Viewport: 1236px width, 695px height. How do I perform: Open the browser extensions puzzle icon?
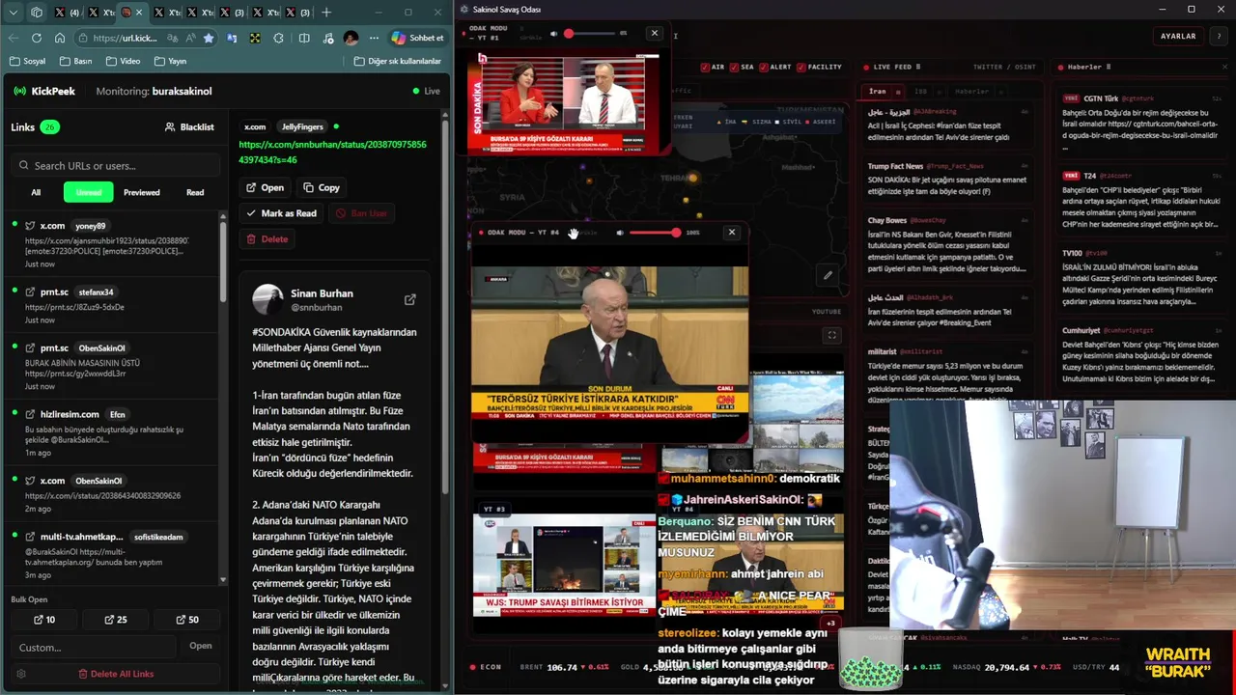tap(279, 38)
